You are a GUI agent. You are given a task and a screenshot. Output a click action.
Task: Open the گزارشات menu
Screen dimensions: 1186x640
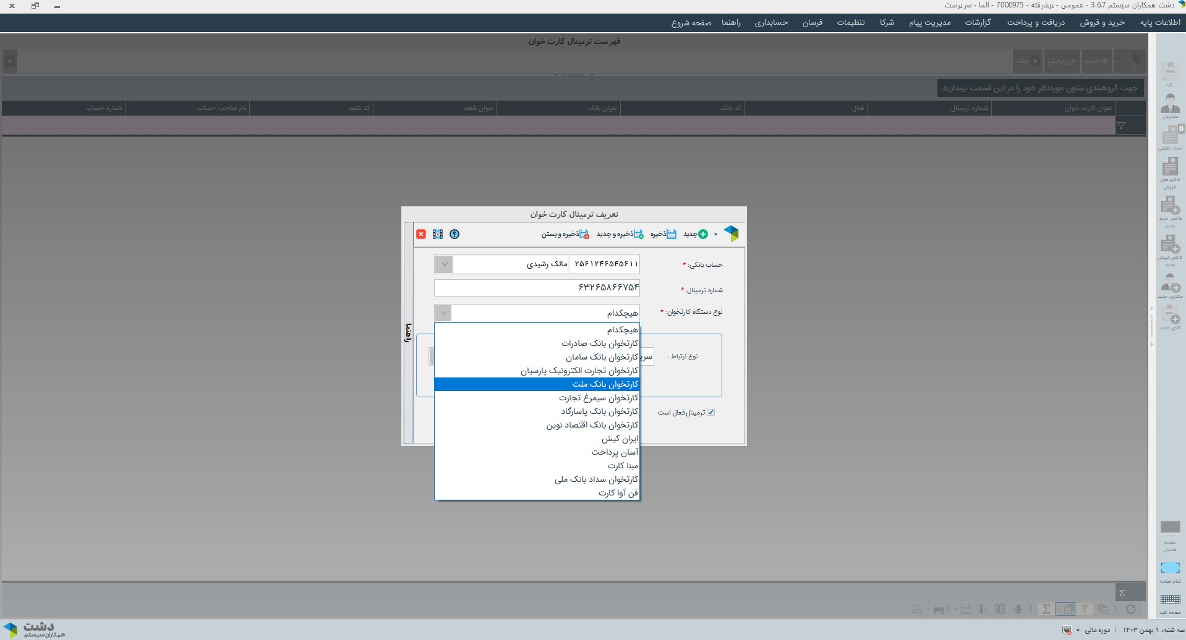978,22
